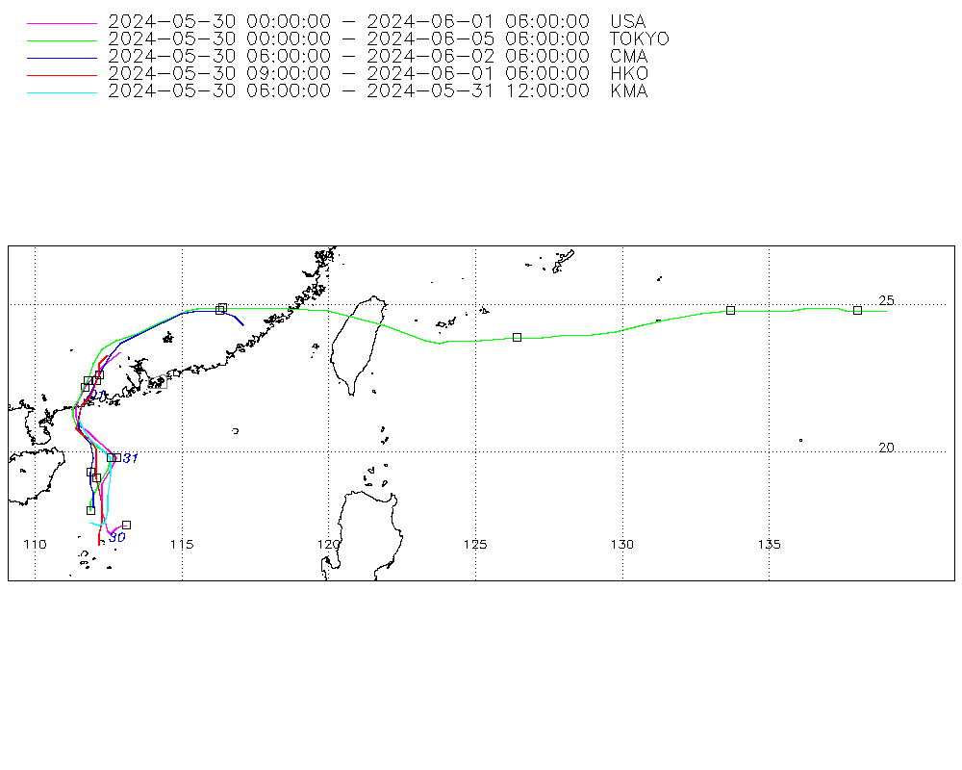Click the 110 longitude axis label
Image resolution: width=962 pixels, height=770 pixels.
[35, 545]
